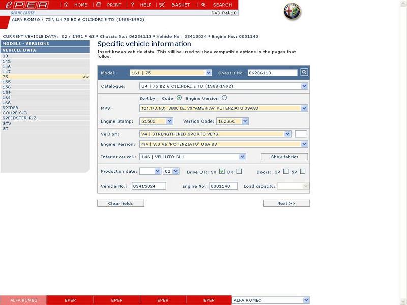Open the Interior car col. dropdown
Image resolution: width=407 pixels, height=305 pixels.
point(193,157)
